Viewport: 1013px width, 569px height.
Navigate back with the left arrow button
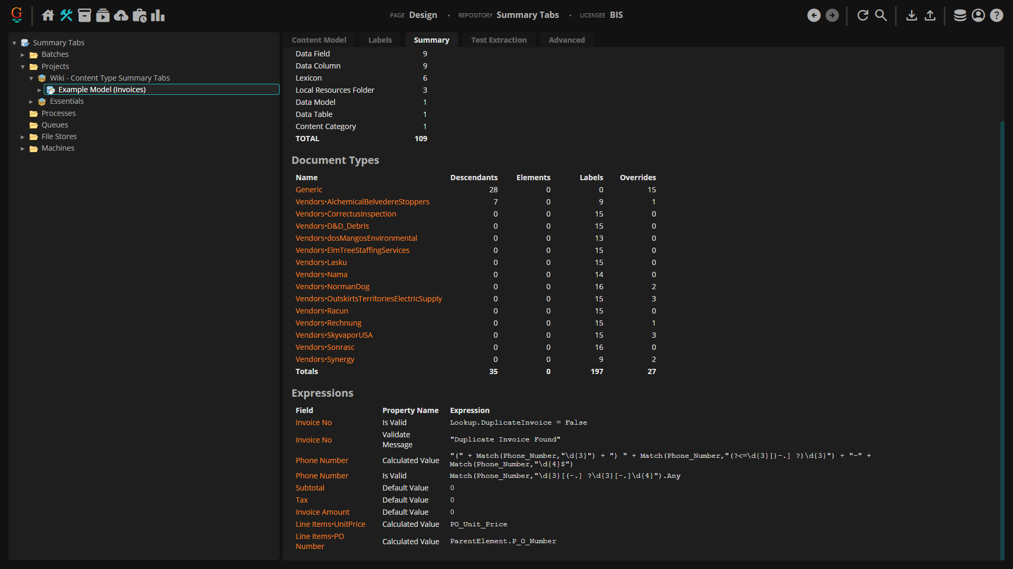tap(814, 15)
